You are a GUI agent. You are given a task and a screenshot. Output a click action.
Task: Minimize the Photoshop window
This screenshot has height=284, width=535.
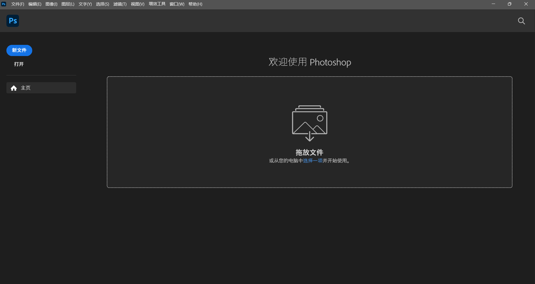pyautogui.click(x=493, y=4)
